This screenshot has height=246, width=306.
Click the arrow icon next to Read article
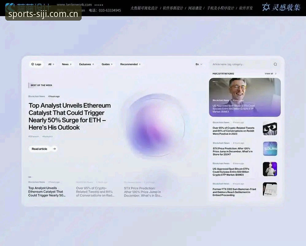pos(54,149)
